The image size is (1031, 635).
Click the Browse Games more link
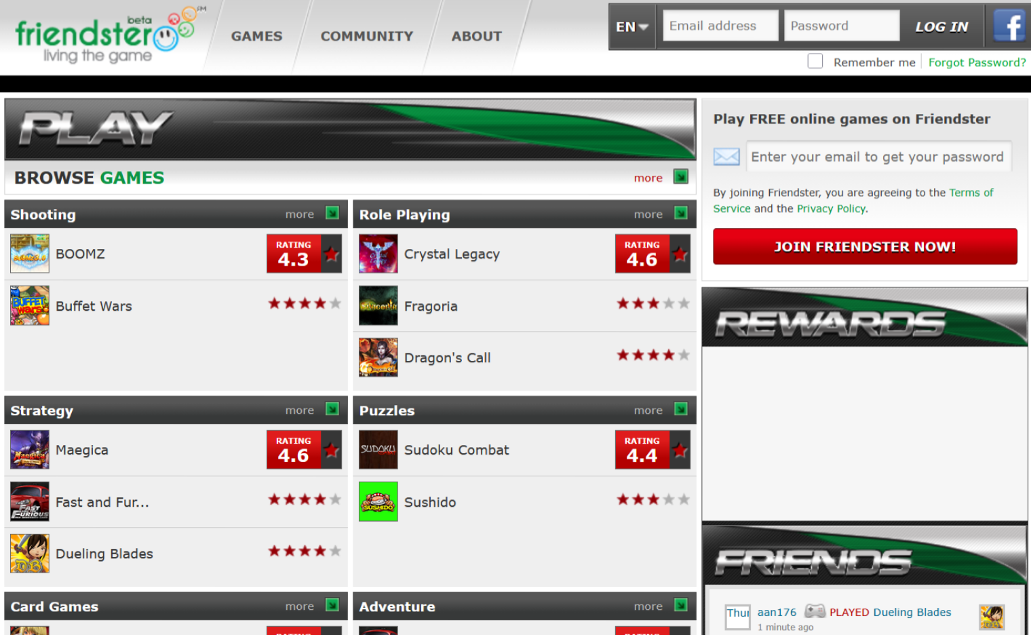tap(648, 178)
